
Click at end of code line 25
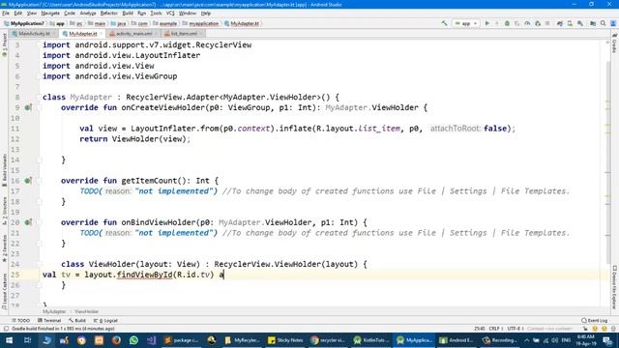pos(224,275)
